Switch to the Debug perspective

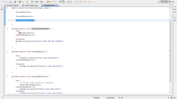pyautogui.click(x=165, y=2)
